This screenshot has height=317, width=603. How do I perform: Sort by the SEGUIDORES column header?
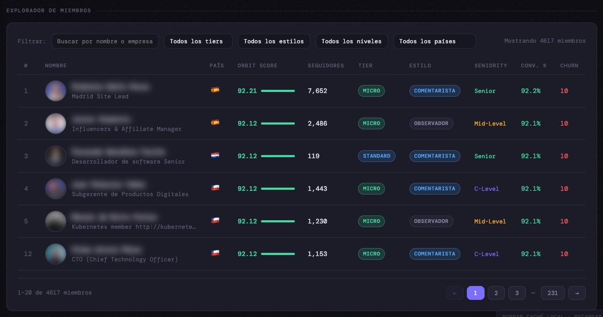(325, 66)
